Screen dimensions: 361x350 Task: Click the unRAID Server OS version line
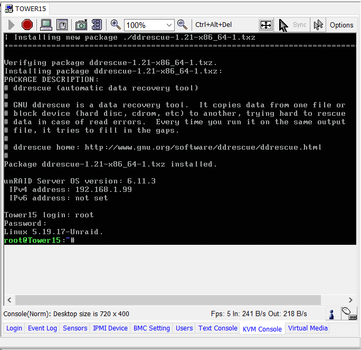click(80, 181)
